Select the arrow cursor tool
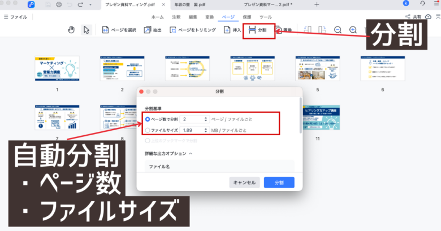441x231 pixels. tap(86, 30)
